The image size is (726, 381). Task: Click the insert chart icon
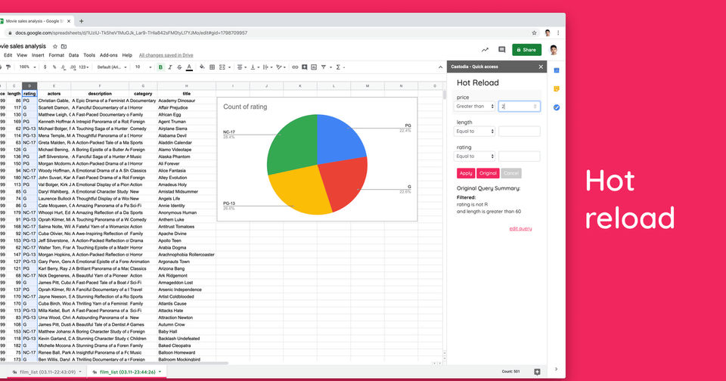pyautogui.click(x=314, y=67)
